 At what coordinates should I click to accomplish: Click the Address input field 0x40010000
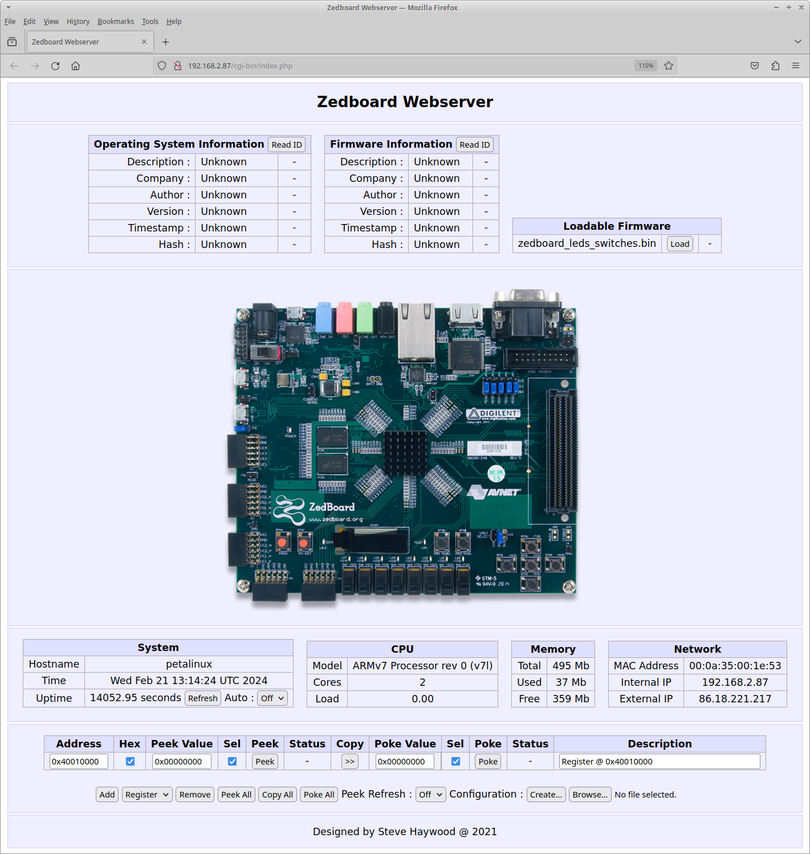pyautogui.click(x=79, y=762)
